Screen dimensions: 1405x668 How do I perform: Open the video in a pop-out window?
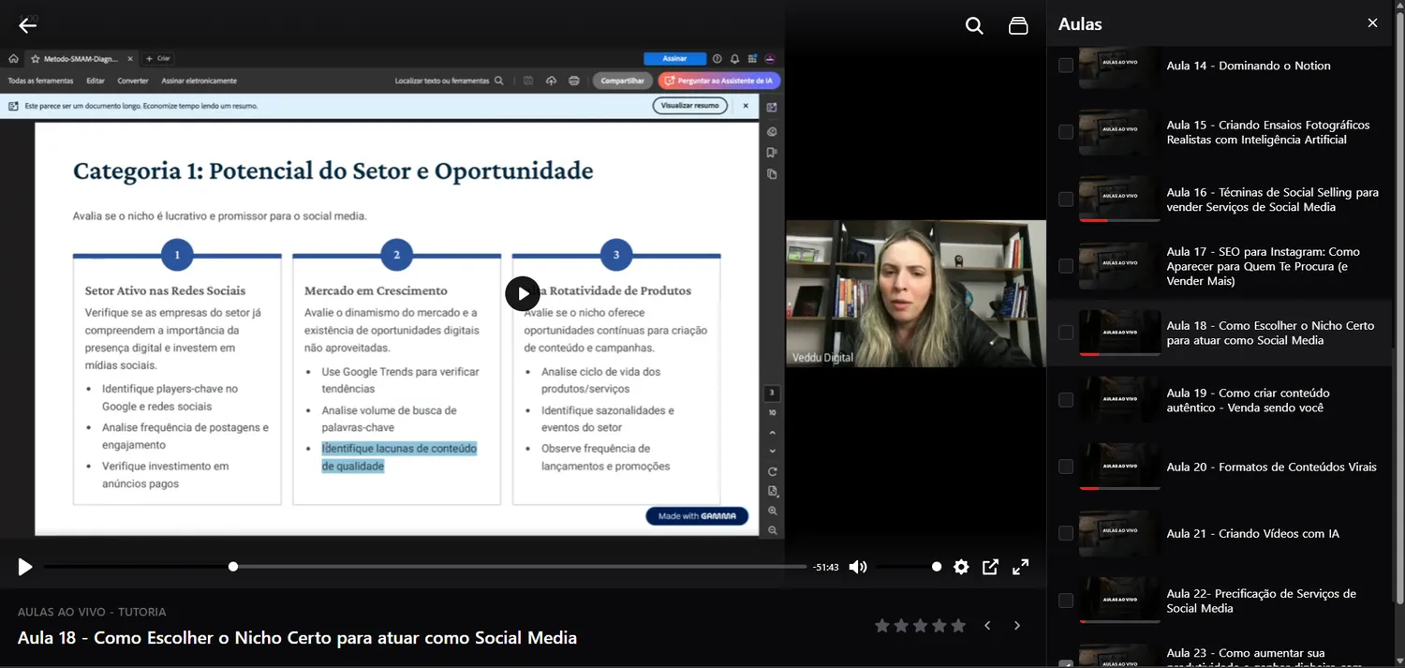[990, 567]
